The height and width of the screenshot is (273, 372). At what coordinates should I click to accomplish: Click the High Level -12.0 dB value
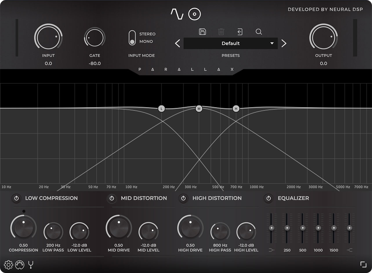[246, 245]
